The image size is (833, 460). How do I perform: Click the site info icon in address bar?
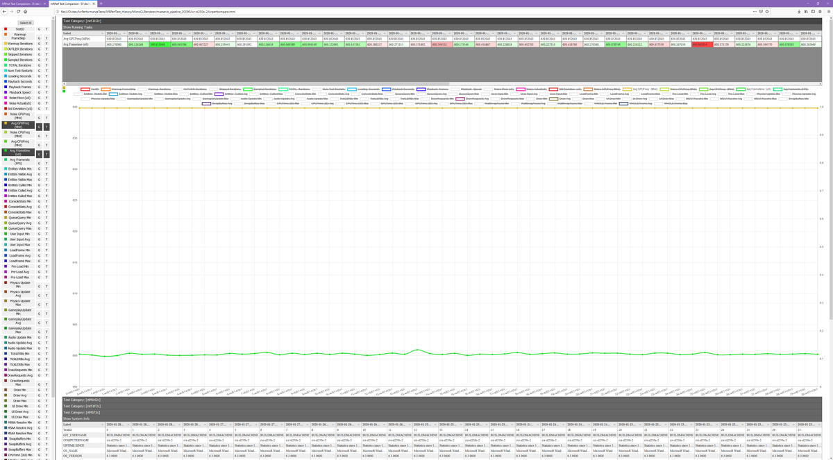(58, 12)
